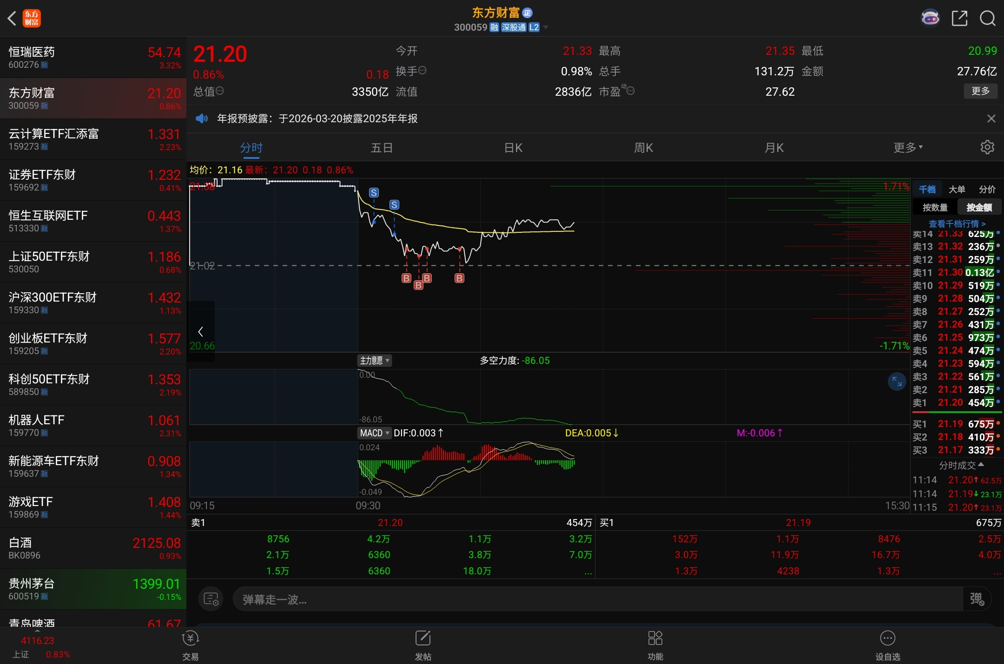Viewport: 1004px width, 664px height.
Task: Tap the share/export icon
Action: pos(959,19)
